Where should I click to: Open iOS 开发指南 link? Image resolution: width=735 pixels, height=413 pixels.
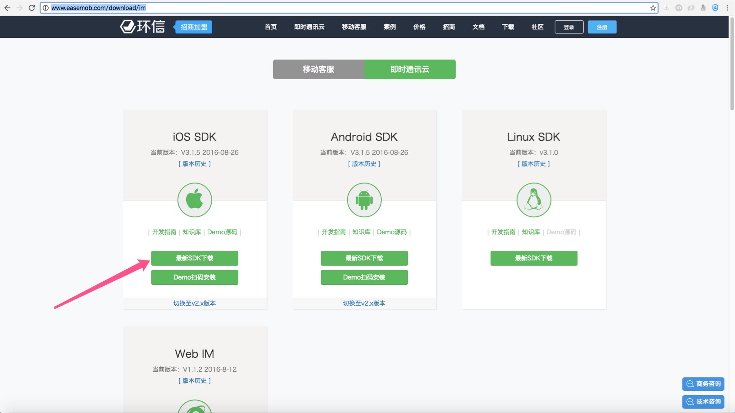click(x=164, y=232)
